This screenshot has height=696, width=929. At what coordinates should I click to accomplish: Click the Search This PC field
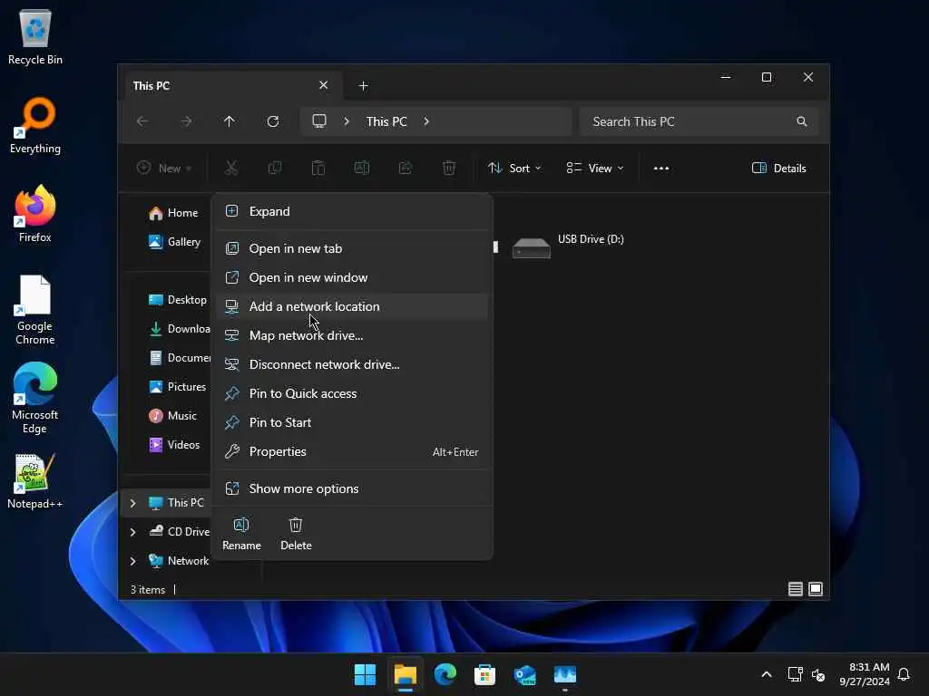[699, 121]
